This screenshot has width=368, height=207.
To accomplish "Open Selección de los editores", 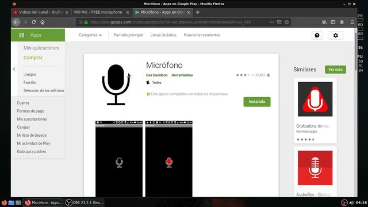I will point(44,90).
